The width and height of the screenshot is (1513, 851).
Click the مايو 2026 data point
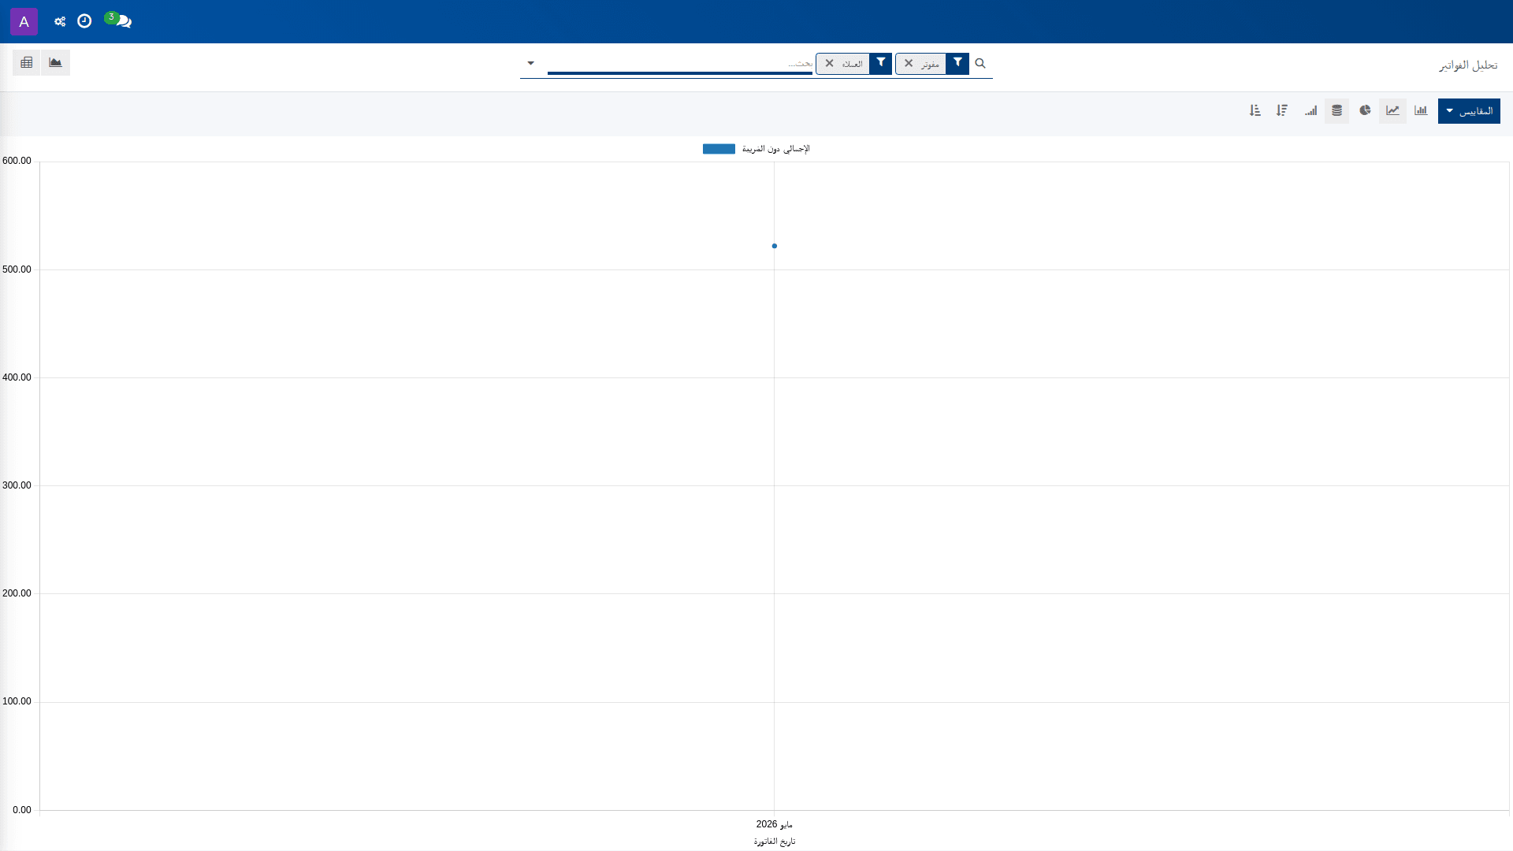click(775, 246)
